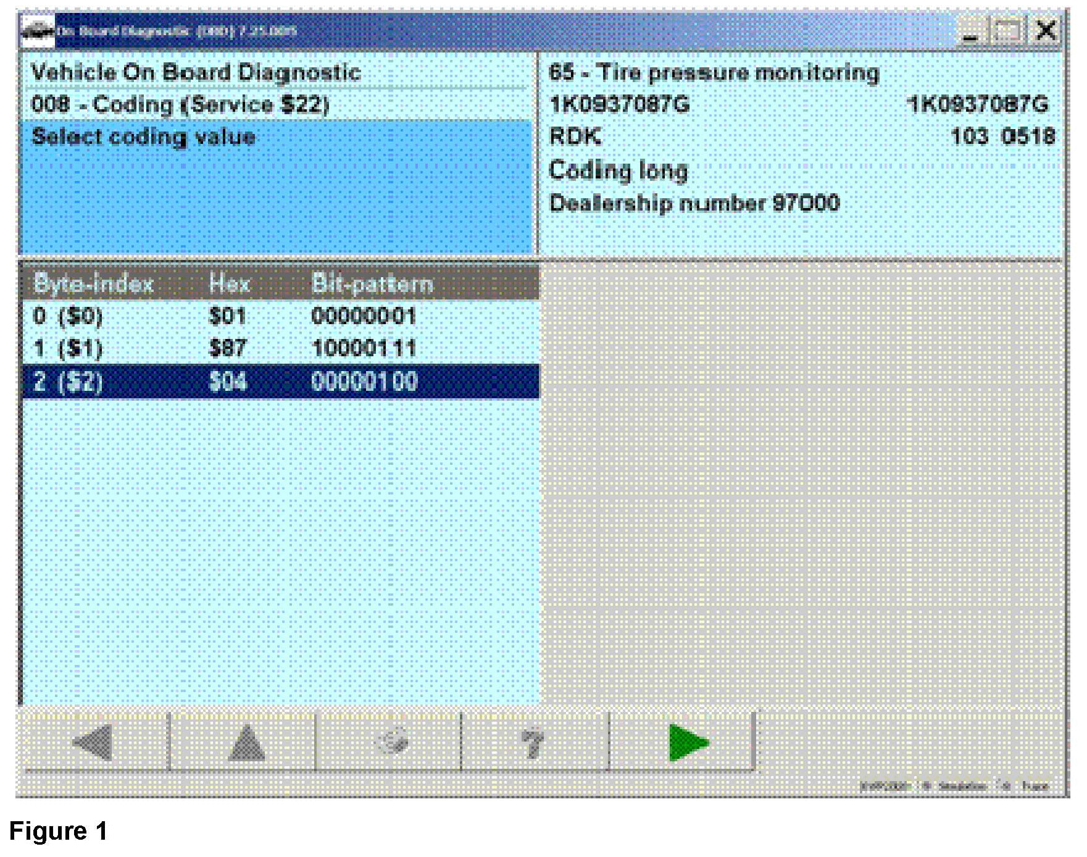Click 65 - Tire pressure monitoring heading
The image size is (1087, 857).
click(x=714, y=72)
